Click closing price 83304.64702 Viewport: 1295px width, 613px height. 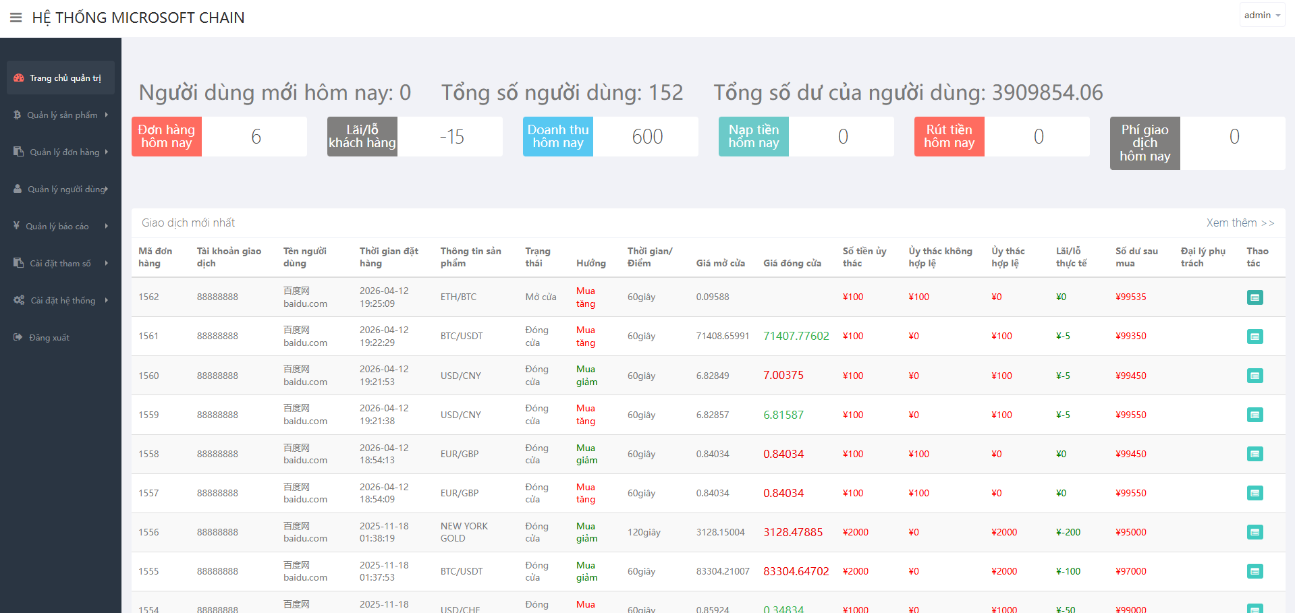point(796,571)
